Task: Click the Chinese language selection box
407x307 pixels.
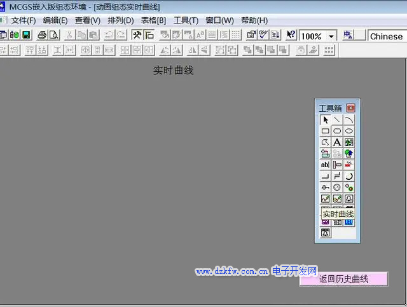Action: tap(387, 36)
